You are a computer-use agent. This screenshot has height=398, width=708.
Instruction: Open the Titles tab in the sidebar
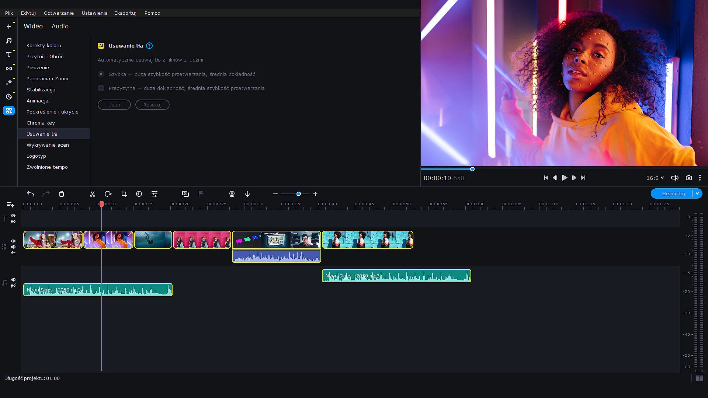pyautogui.click(x=9, y=55)
